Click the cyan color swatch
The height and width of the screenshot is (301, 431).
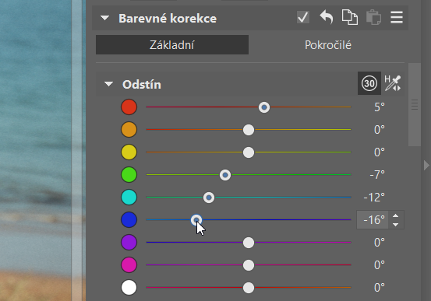coord(129,198)
